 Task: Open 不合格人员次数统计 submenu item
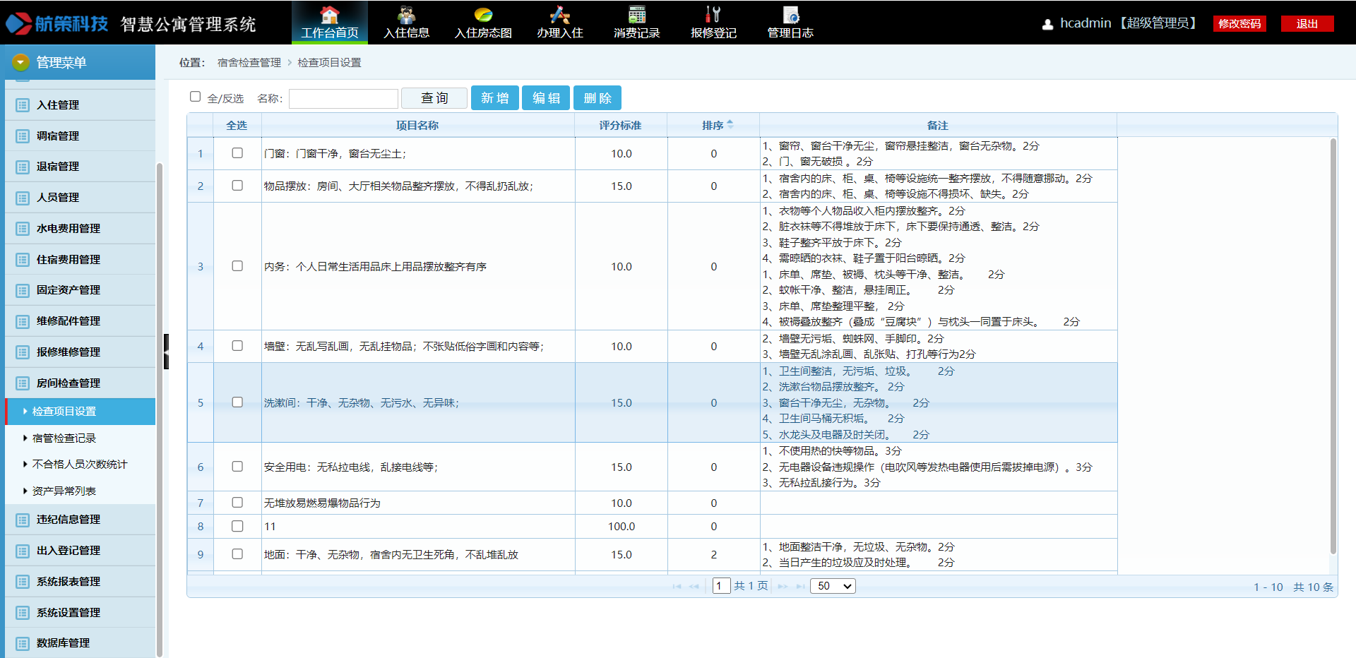[80, 464]
